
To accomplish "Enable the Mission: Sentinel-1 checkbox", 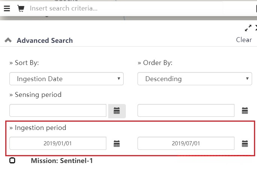I will pos(12,161).
